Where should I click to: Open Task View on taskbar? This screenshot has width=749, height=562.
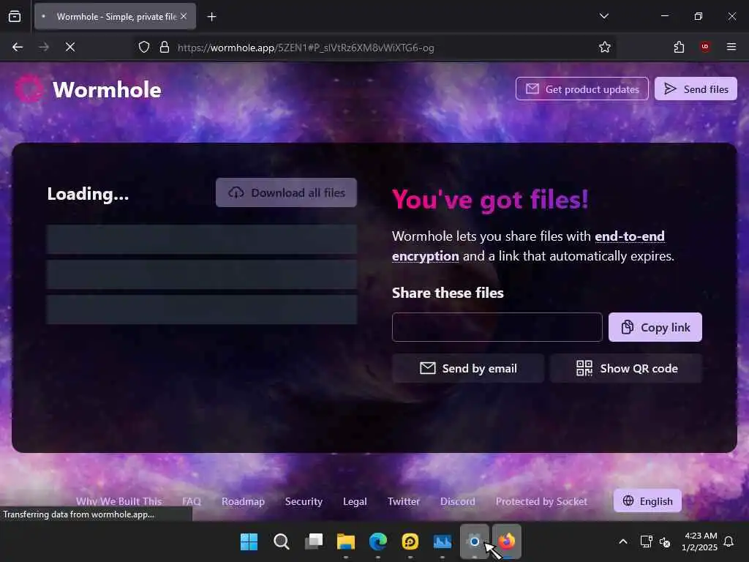314,542
